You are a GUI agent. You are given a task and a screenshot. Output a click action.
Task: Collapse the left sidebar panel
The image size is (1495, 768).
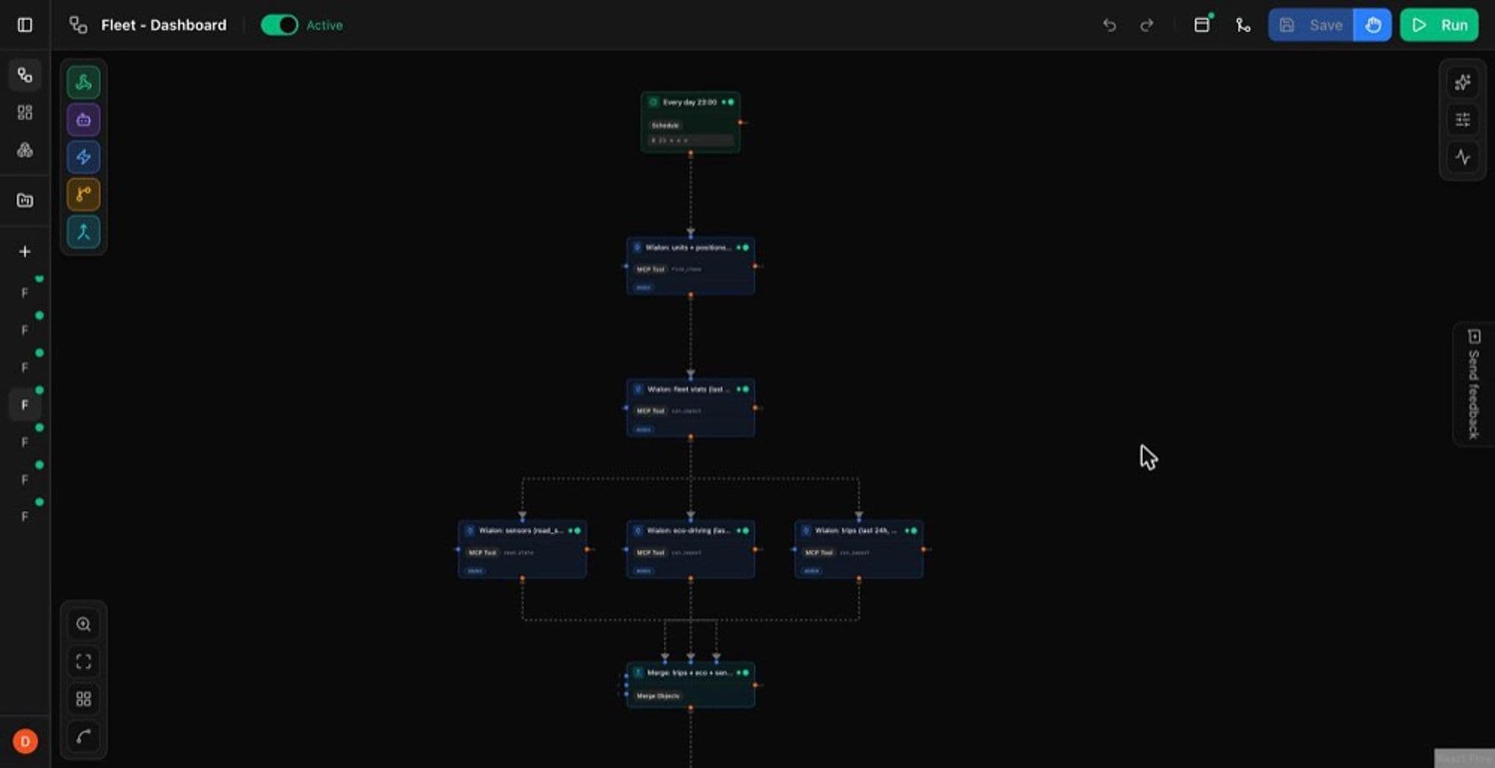click(x=25, y=25)
